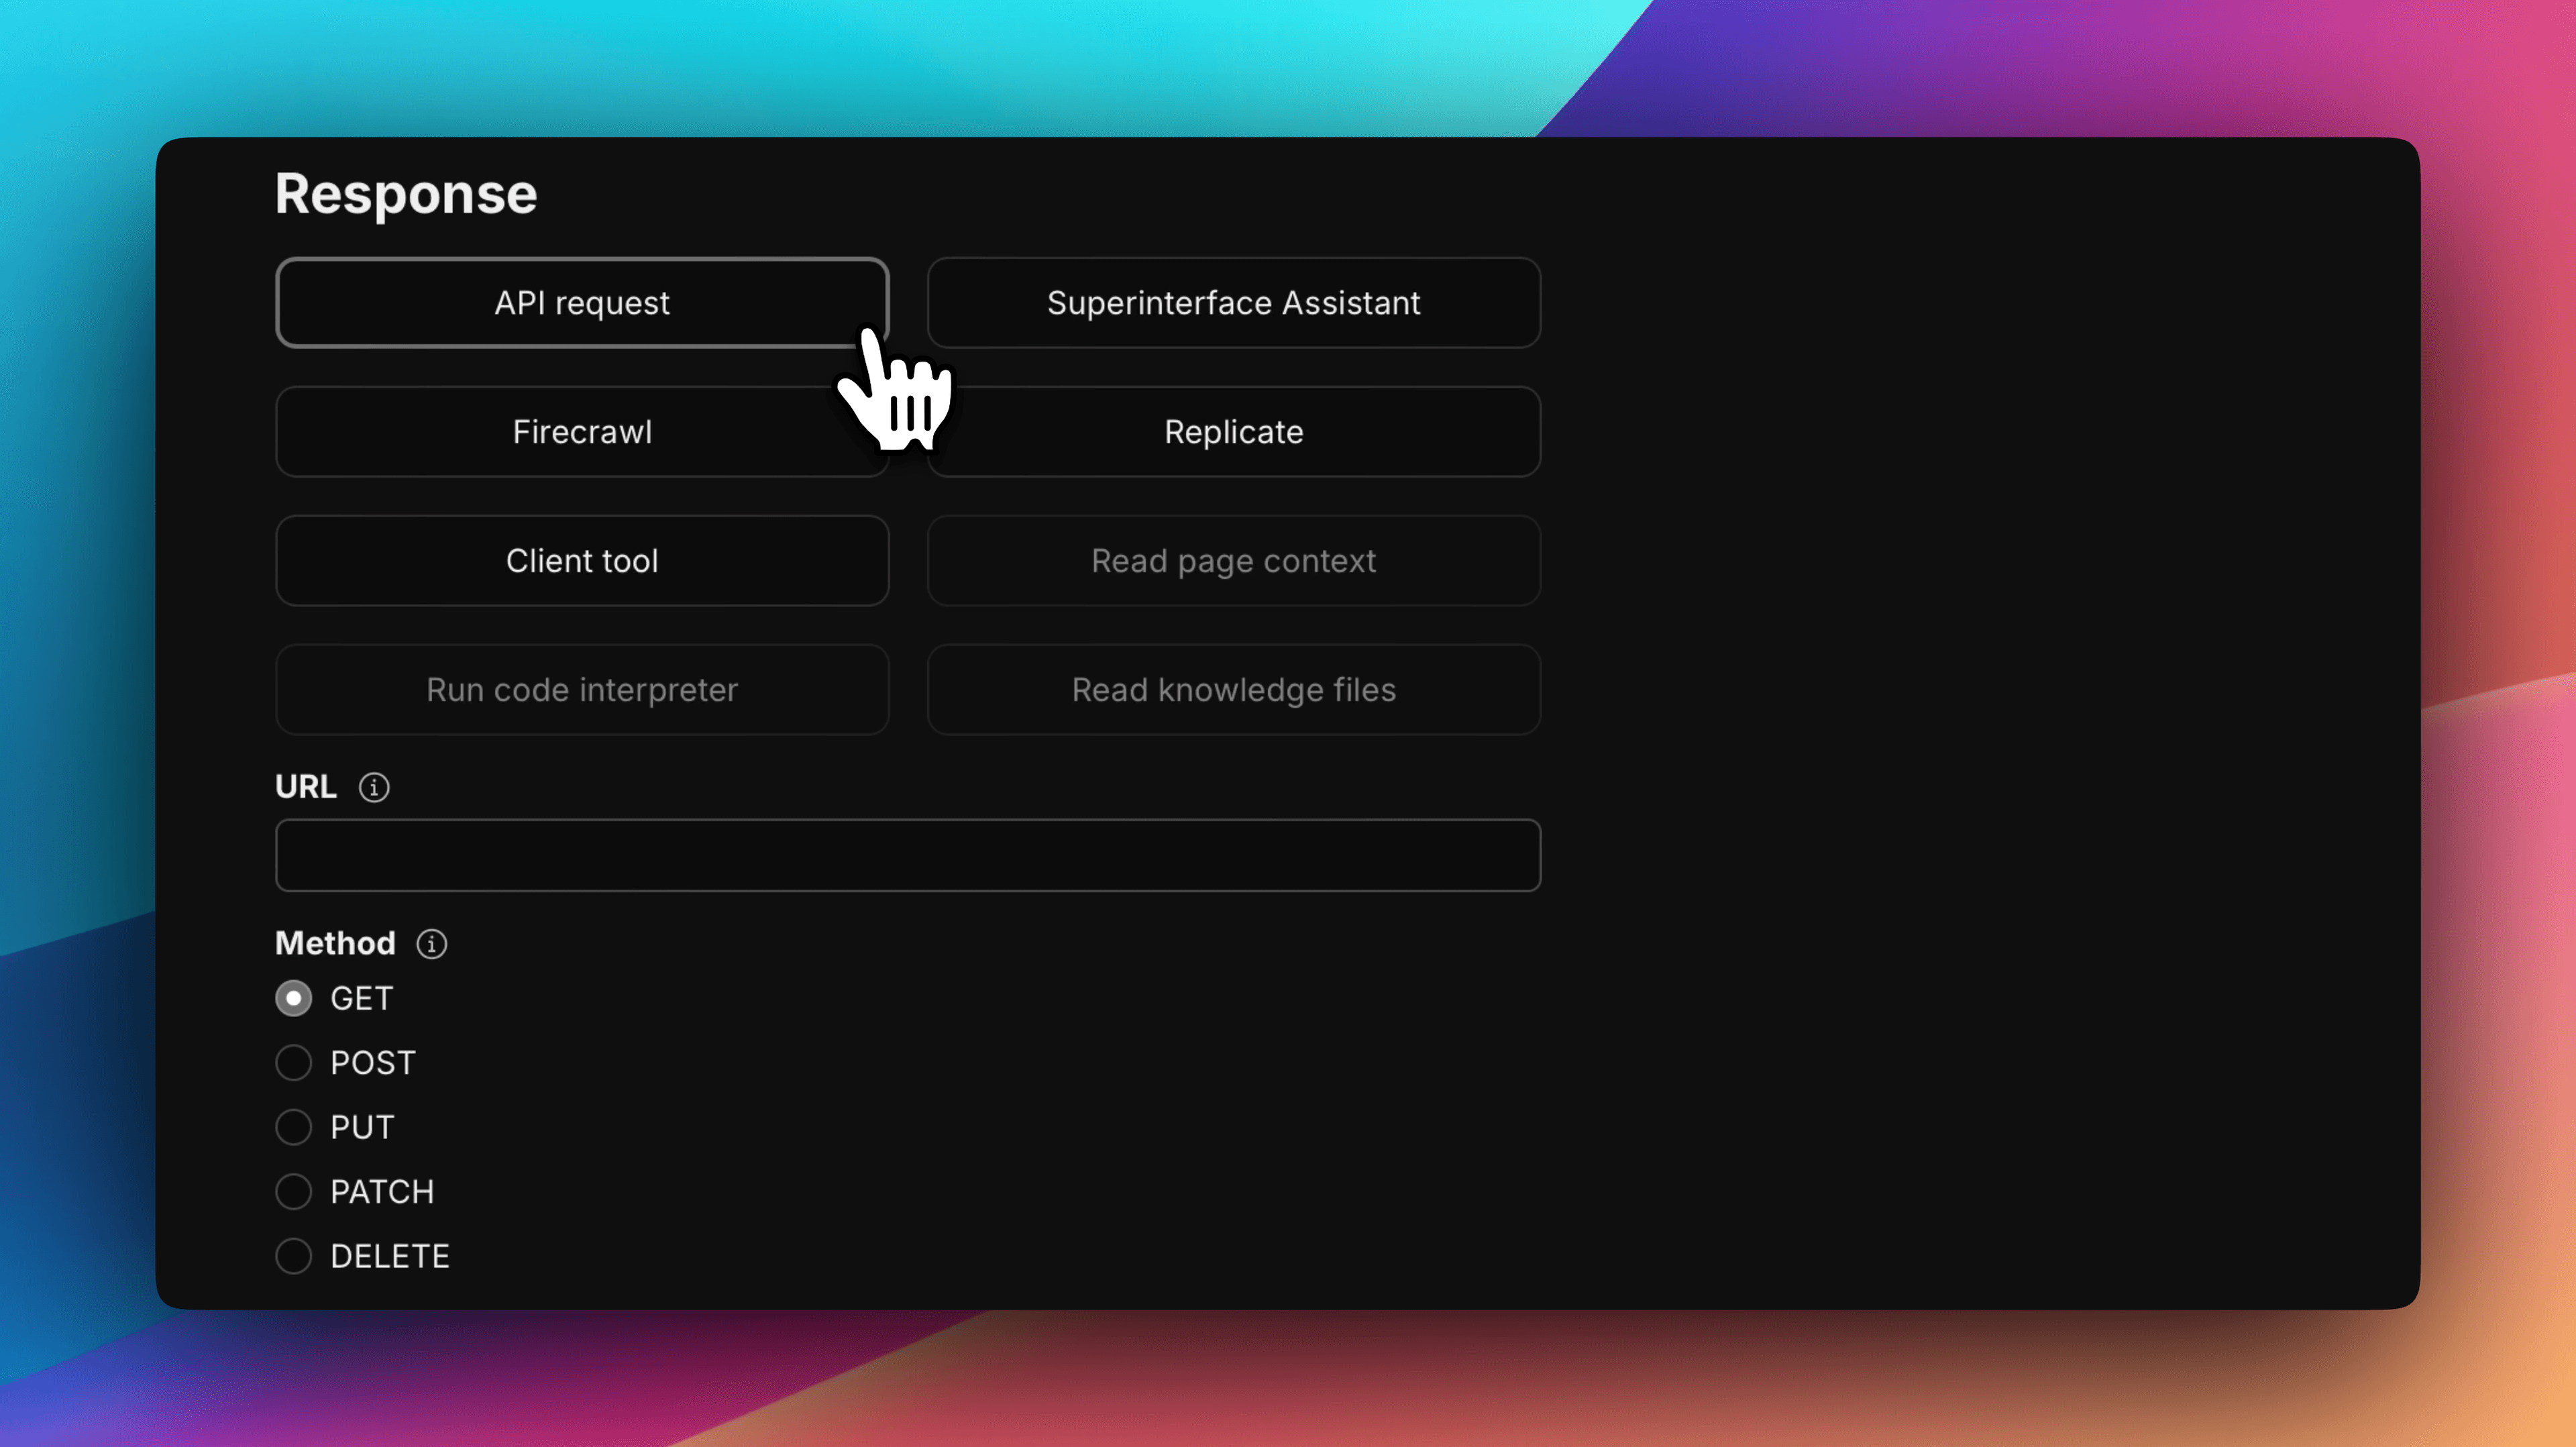Click the GET label text
Viewport: 2576px width, 1447px height.
(361, 998)
